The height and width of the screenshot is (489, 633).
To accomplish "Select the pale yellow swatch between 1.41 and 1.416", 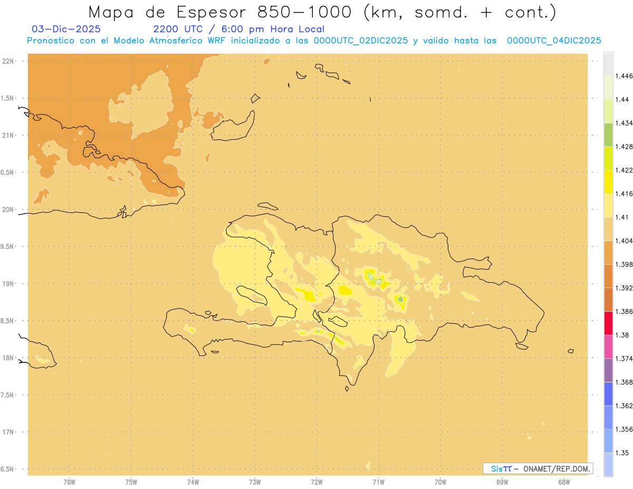I will (x=608, y=205).
